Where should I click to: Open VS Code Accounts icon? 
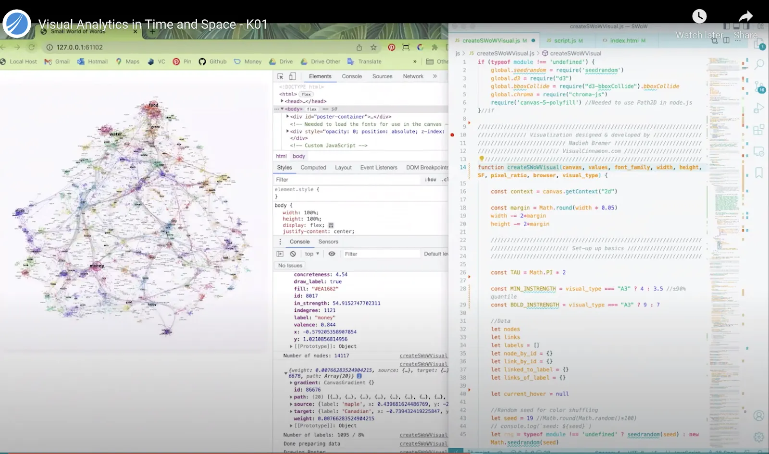pyautogui.click(x=759, y=416)
